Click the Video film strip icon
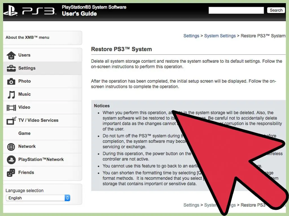The height and width of the screenshot is (216, 289). pos(11,108)
